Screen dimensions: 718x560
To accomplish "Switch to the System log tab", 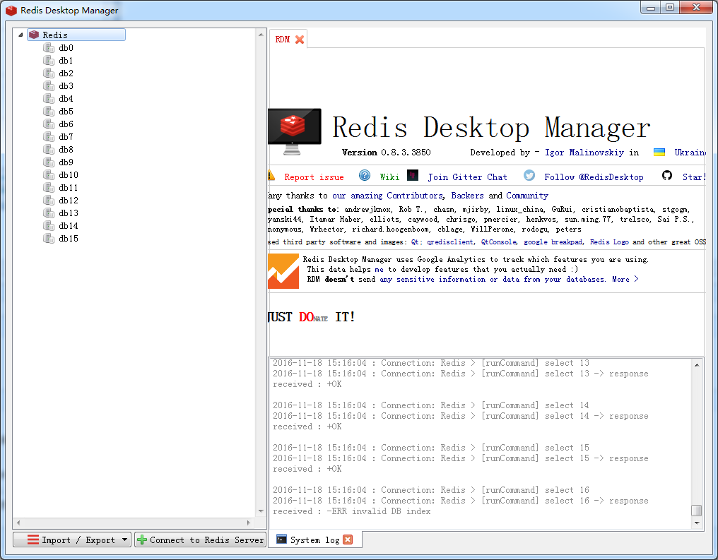I will (x=314, y=540).
